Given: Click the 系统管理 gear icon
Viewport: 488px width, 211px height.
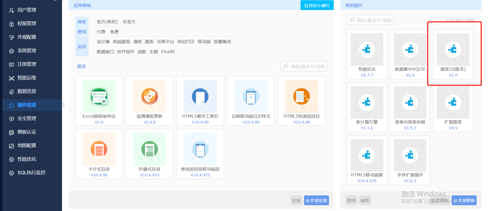Looking at the screenshot, I should click(x=11, y=51).
